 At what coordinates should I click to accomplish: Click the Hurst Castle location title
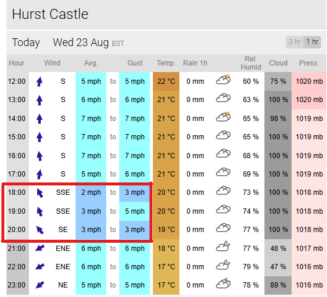tap(50, 14)
